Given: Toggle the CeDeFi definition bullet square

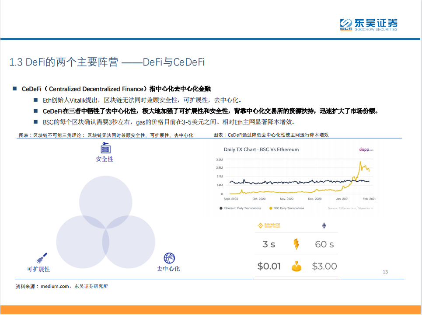Looking at the screenshot, I should tap(15, 89).
